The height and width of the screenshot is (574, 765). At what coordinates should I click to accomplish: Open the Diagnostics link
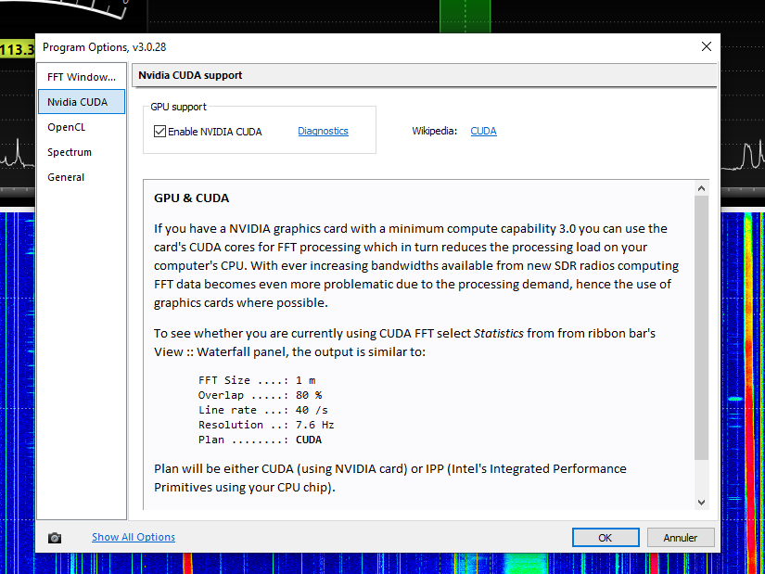tap(323, 131)
